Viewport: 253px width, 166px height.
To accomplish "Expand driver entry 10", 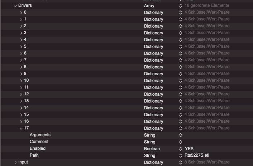I will pyautogui.click(x=21, y=81).
